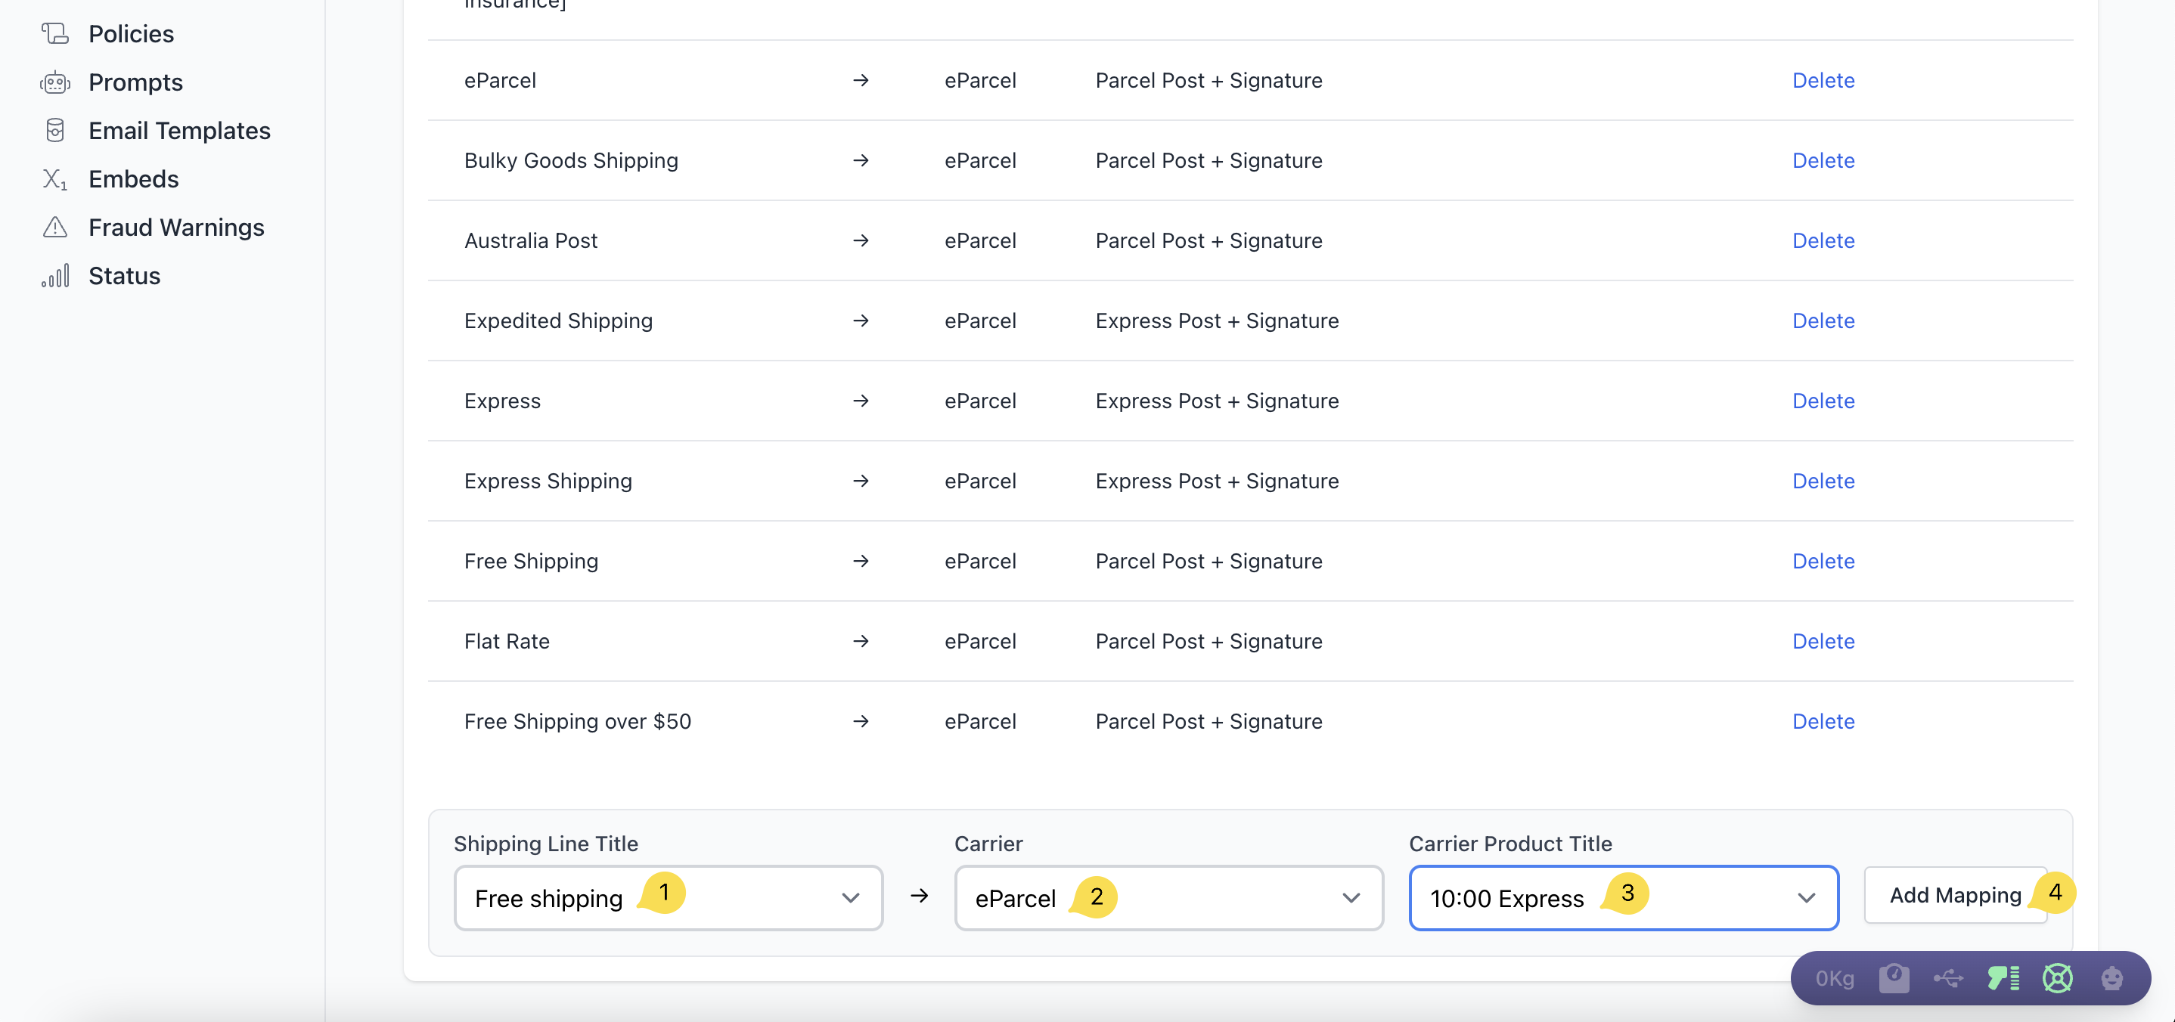This screenshot has height=1022, width=2175.
Task: Click the 0Kg weight readout
Action: tap(1835, 978)
